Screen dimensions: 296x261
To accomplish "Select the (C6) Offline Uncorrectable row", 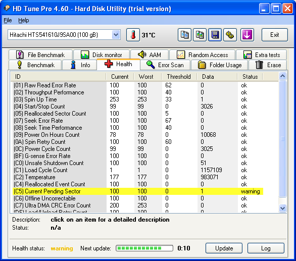I will coord(138,198).
